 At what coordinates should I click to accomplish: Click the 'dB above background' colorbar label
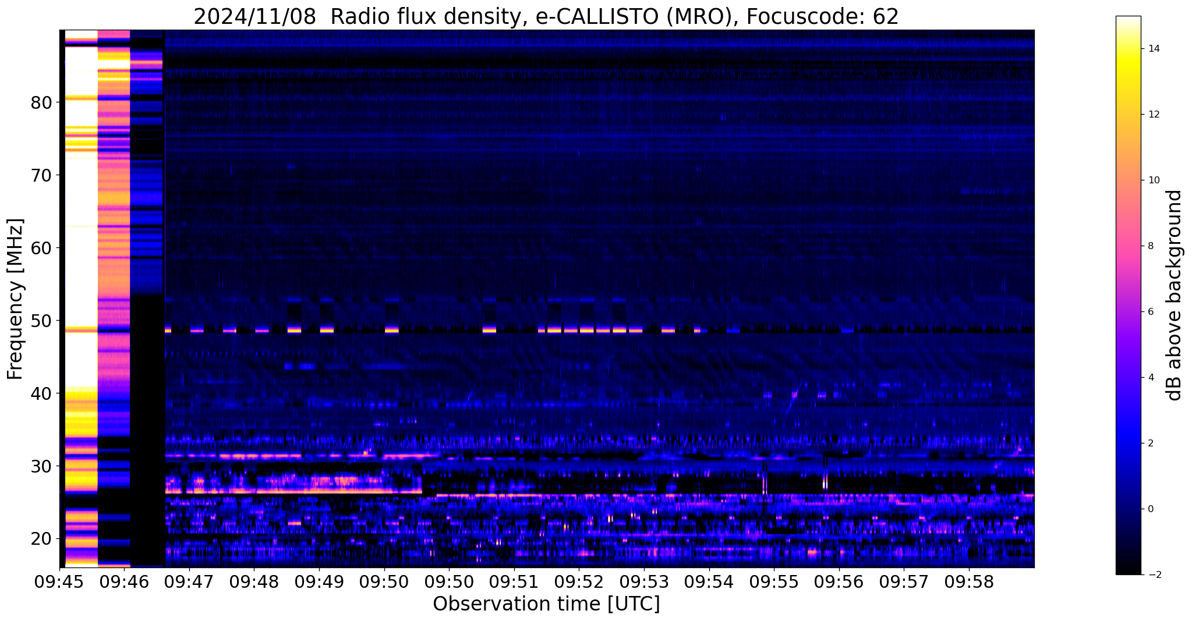pyautogui.click(x=1175, y=295)
